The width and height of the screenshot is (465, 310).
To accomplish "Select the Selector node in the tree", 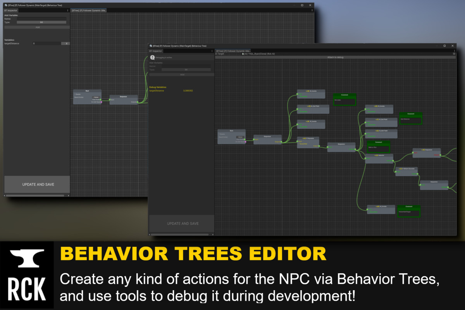I will [x=379, y=156].
